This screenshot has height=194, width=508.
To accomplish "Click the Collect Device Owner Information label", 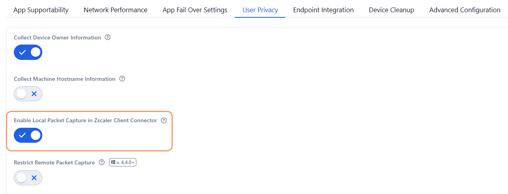I will pyautogui.click(x=57, y=37).
